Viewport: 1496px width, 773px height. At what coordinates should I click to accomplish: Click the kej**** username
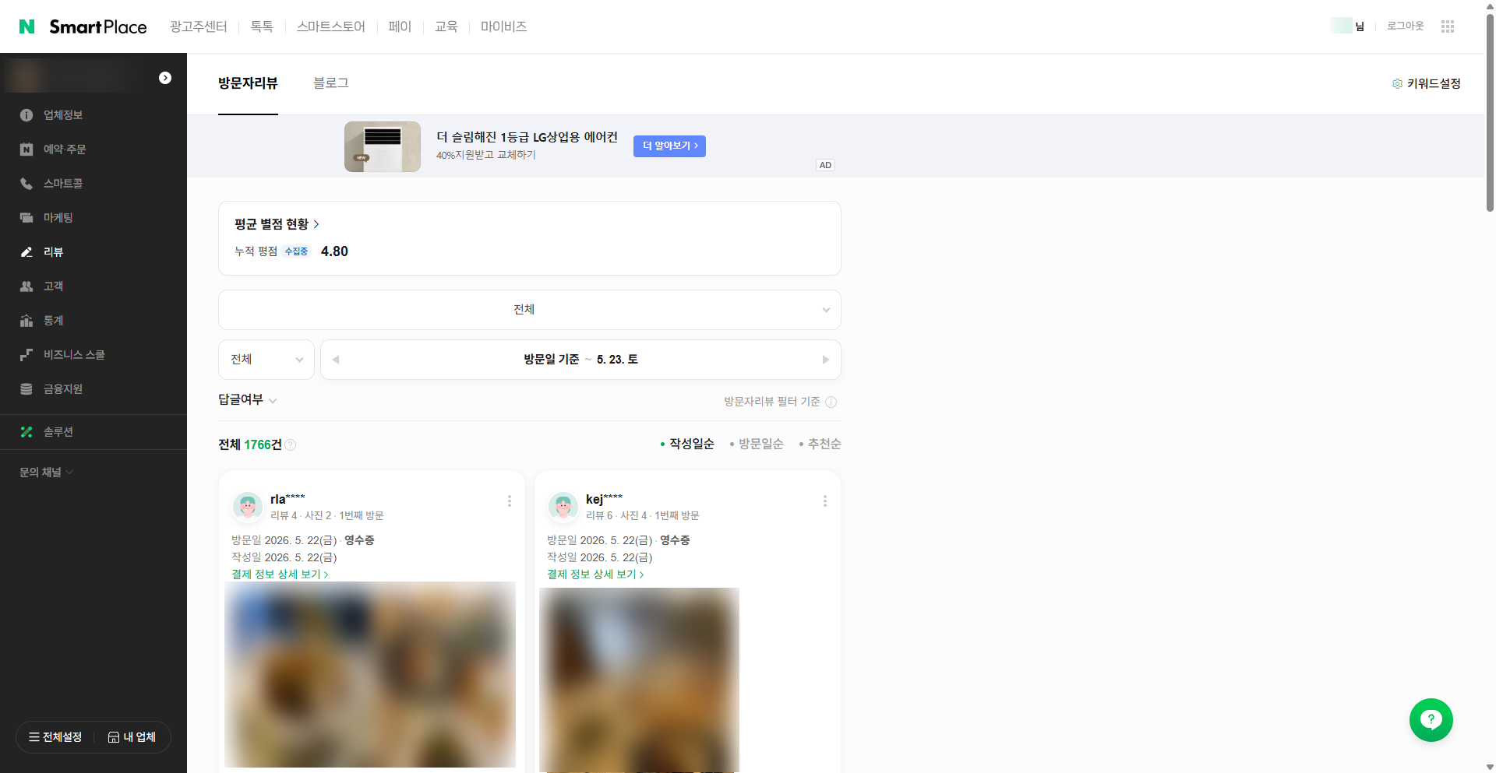tap(604, 499)
